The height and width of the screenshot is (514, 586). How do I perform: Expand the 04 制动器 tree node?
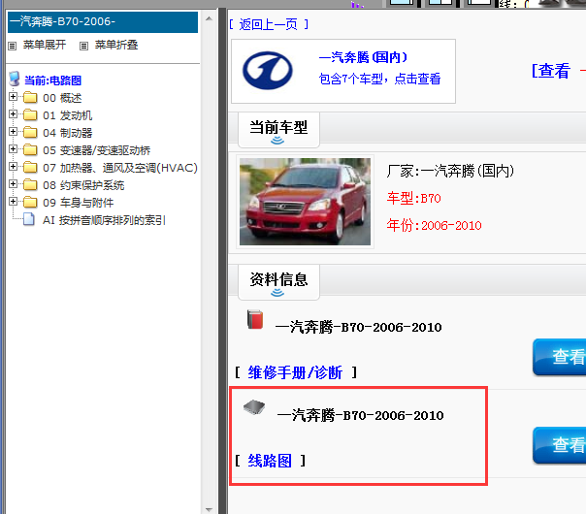13,132
